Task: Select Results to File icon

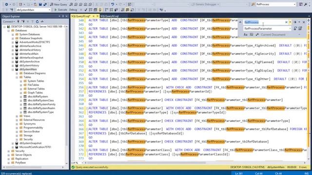Action: pos(132,10)
